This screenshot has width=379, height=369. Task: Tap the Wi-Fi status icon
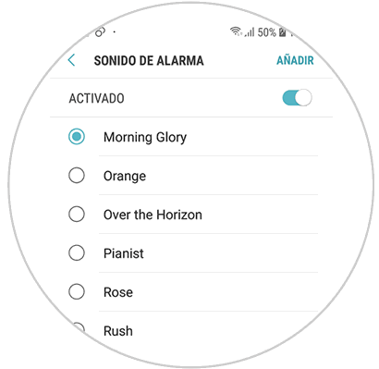click(x=236, y=31)
